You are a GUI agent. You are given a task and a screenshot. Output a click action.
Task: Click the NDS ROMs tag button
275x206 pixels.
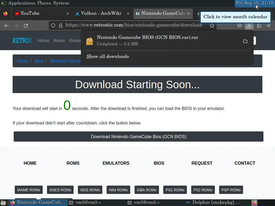(90, 190)
